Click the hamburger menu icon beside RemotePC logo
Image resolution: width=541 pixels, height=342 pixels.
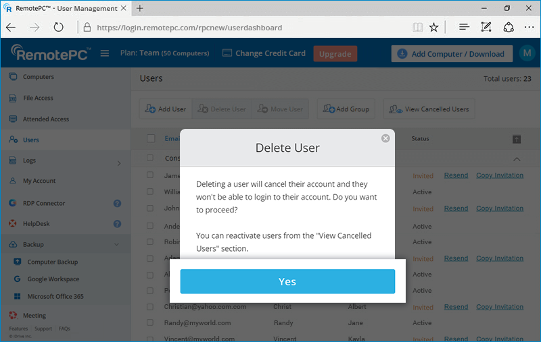pos(105,54)
